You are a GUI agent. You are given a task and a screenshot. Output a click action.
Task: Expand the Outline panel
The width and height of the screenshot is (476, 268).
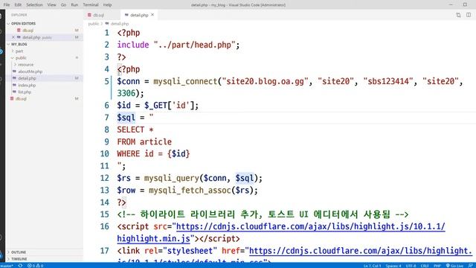(18, 252)
